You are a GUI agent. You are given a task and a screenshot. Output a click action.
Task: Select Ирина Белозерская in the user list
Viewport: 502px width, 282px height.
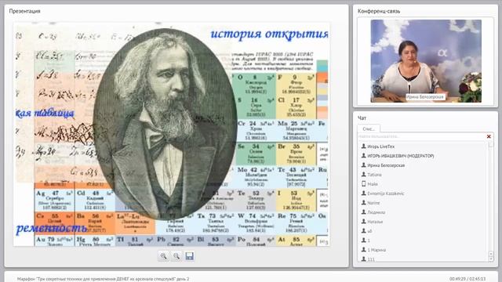(x=386, y=165)
